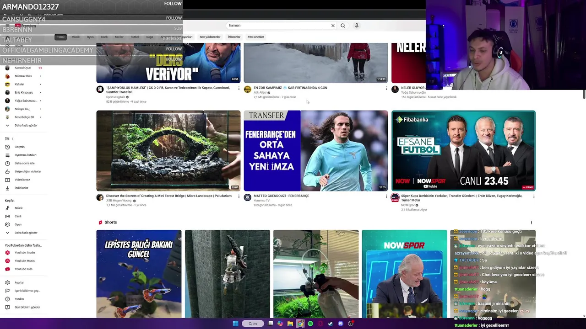
Task: Click the taskbar Ara search box
Action: pyautogui.click(x=253, y=324)
